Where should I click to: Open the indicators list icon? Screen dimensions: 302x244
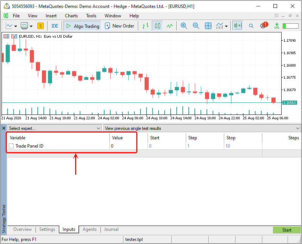[220, 26]
